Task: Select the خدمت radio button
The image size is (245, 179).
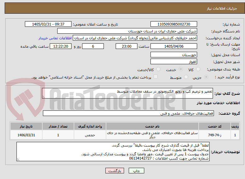Action: (x=181, y=69)
